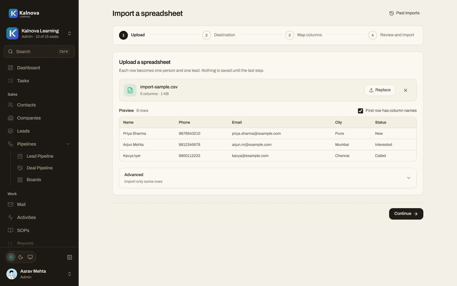
Task: Open Companies building icon
Action: [x=11, y=118]
